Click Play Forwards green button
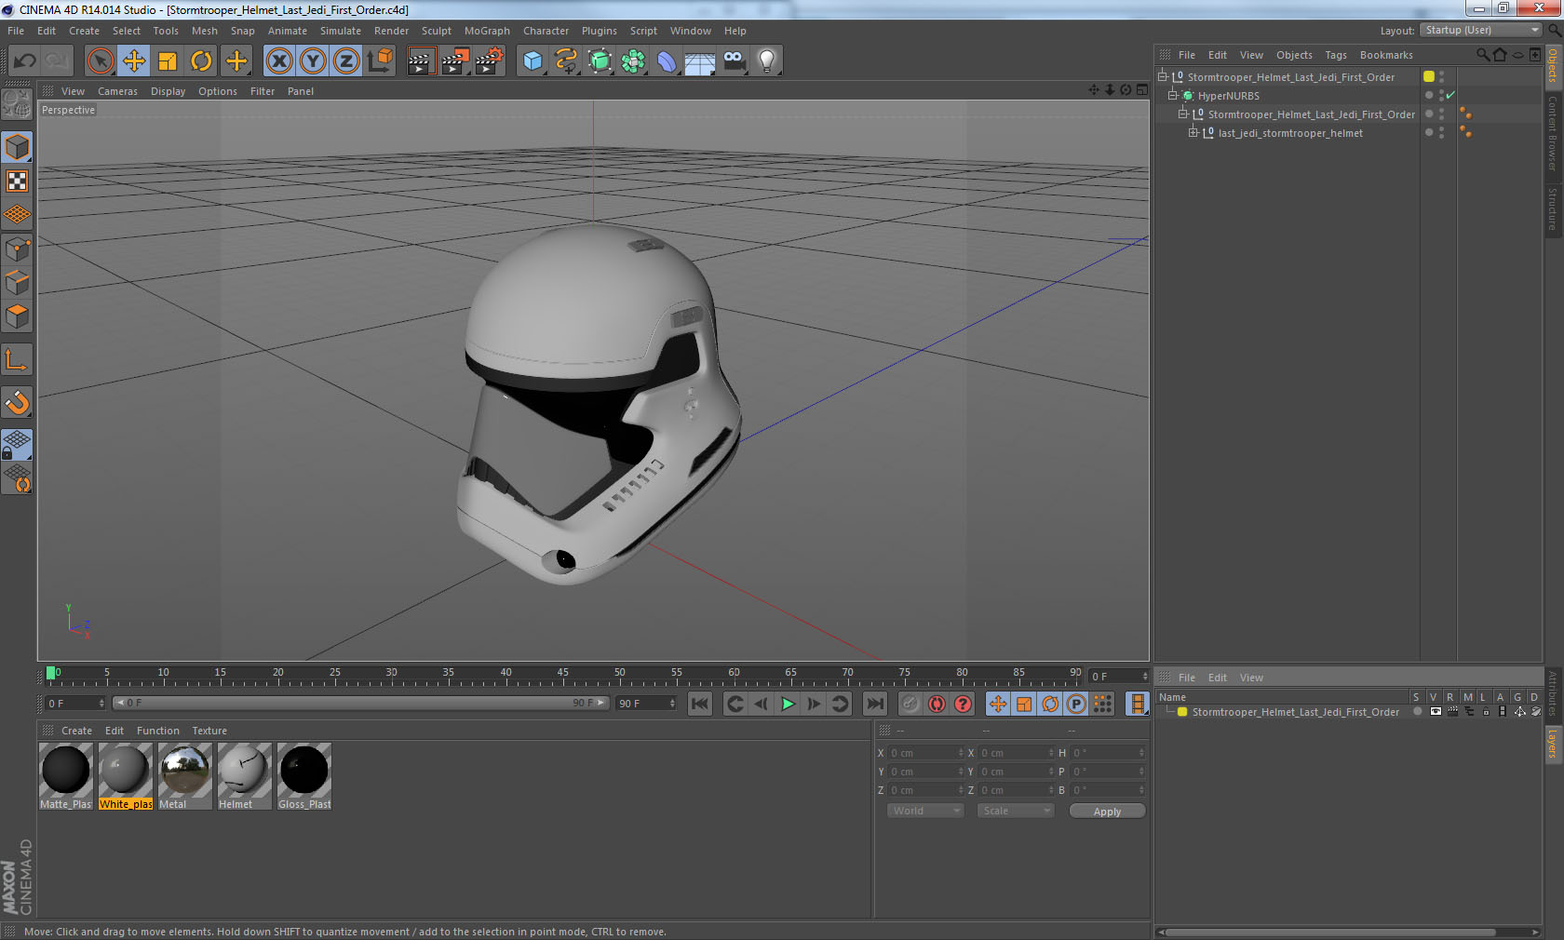 [x=788, y=704]
